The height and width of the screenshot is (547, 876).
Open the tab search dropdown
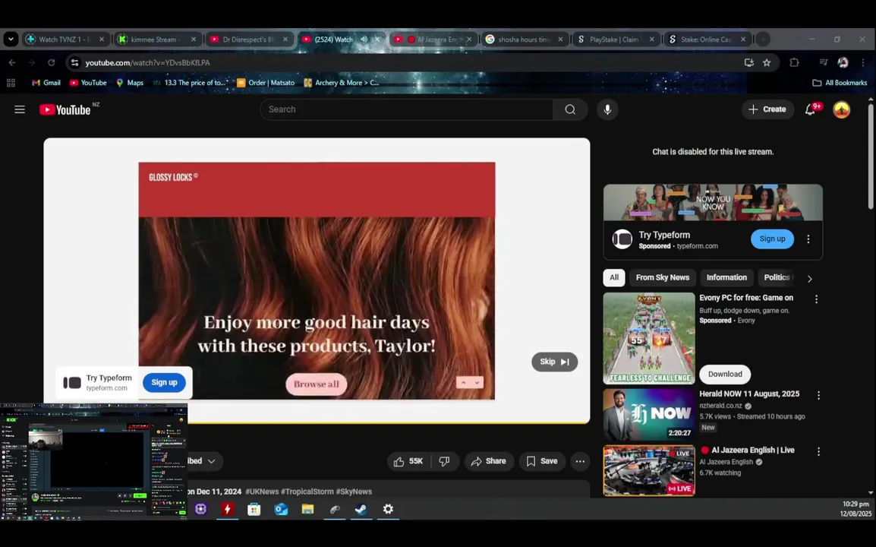tap(11, 40)
